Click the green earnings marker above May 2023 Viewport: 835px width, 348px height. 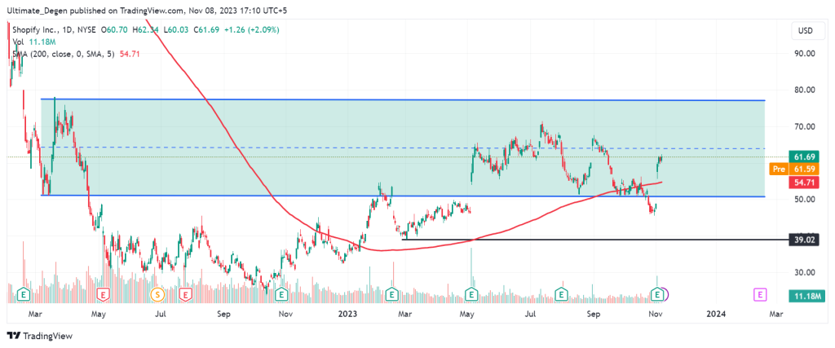471,293
